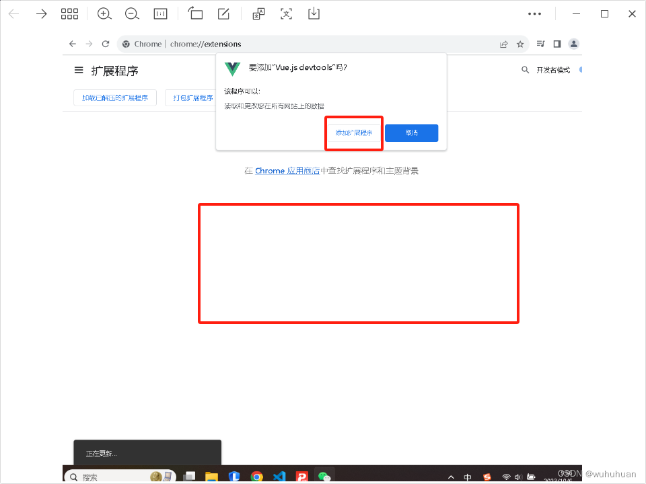Click the 正在更新... toast notification

point(147,452)
